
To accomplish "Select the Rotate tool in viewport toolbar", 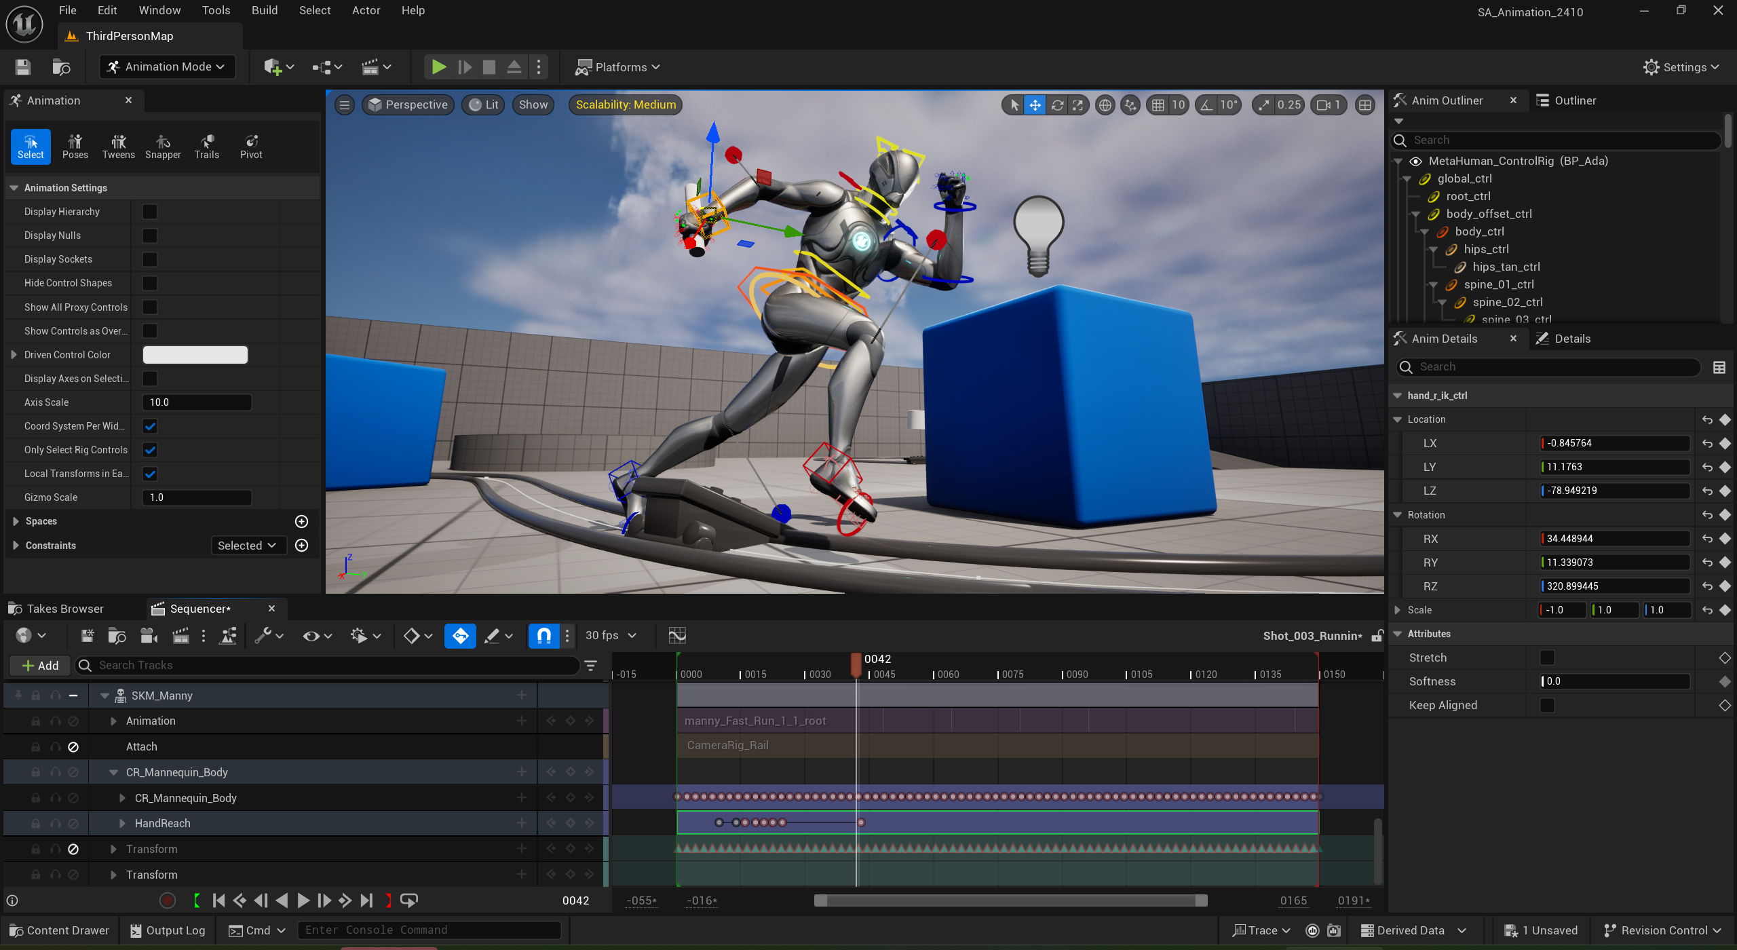I will 1058,104.
